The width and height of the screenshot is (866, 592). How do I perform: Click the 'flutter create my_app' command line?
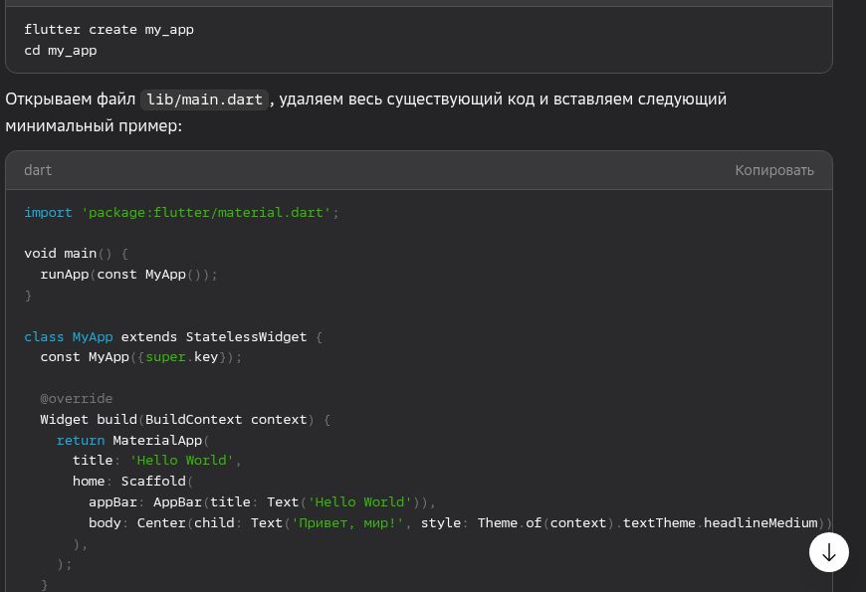click(x=108, y=30)
